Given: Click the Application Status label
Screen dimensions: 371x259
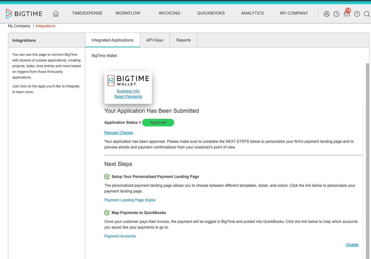Looking at the screenshot, I should click(x=123, y=123).
